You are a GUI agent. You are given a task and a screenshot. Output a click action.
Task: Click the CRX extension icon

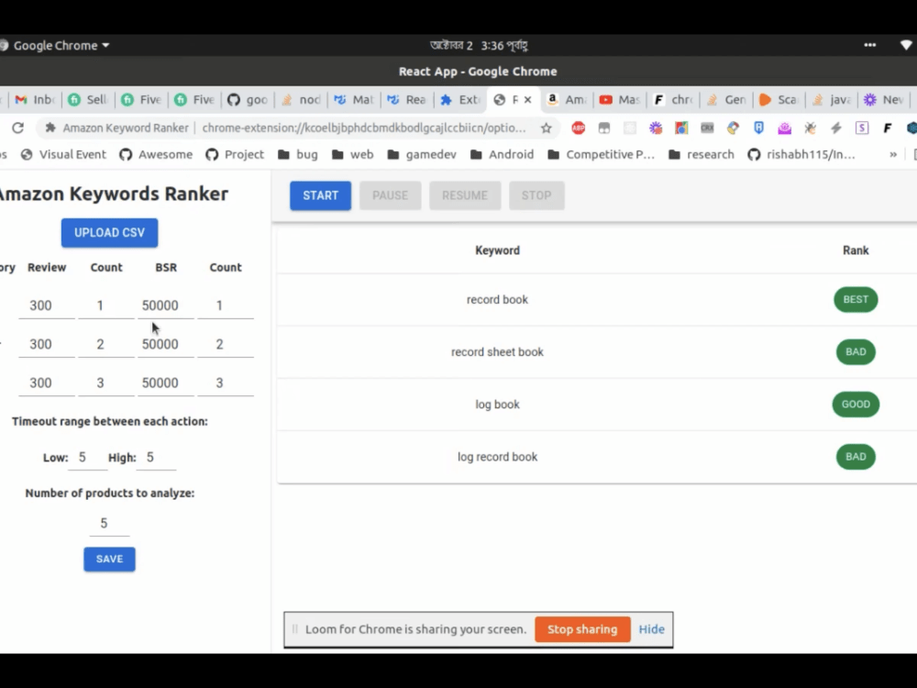(706, 128)
